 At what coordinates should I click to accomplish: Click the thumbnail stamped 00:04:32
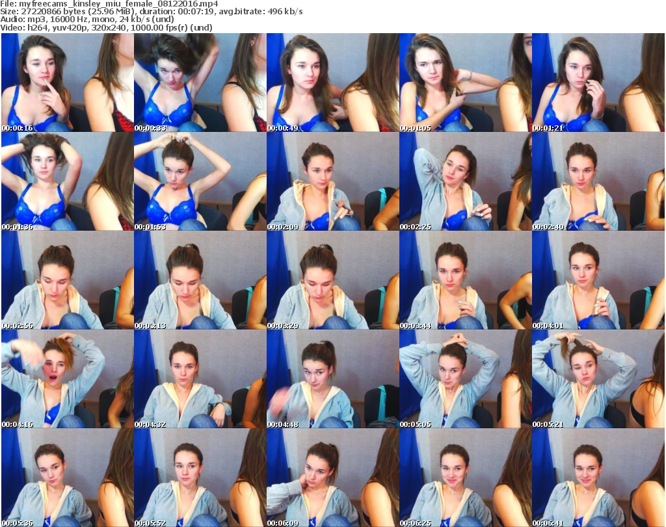(200, 379)
